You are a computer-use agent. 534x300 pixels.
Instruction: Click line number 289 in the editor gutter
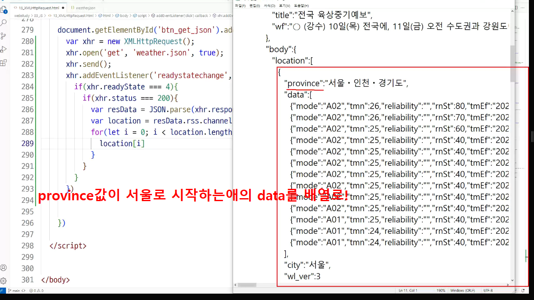[x=27, y=143]
